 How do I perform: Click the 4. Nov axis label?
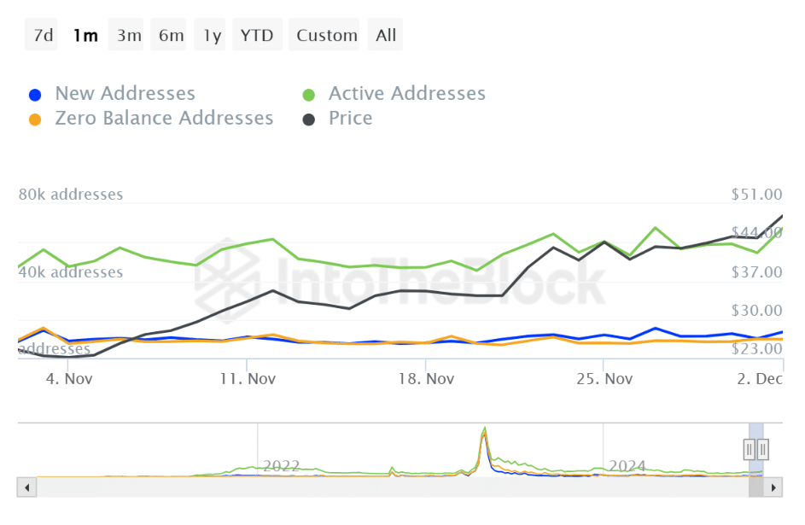pos(69,379)
